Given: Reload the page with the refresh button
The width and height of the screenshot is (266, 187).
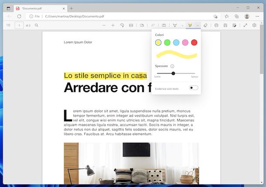Looking at the screenshot, I should point(19,17).
